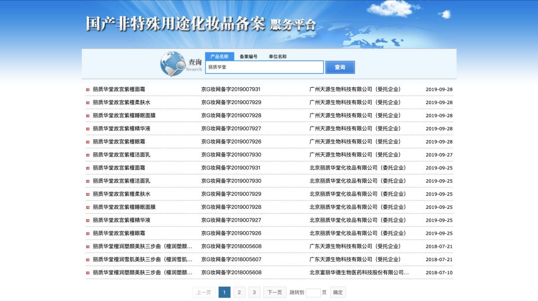Viewport: 538px width, 301px height.
Task: Click red bullet icon beside first 故宫紫檀面霜 row
Action: point(88,90)
